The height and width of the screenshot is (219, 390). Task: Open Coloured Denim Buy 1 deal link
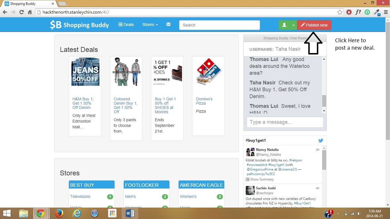(125, 106)
